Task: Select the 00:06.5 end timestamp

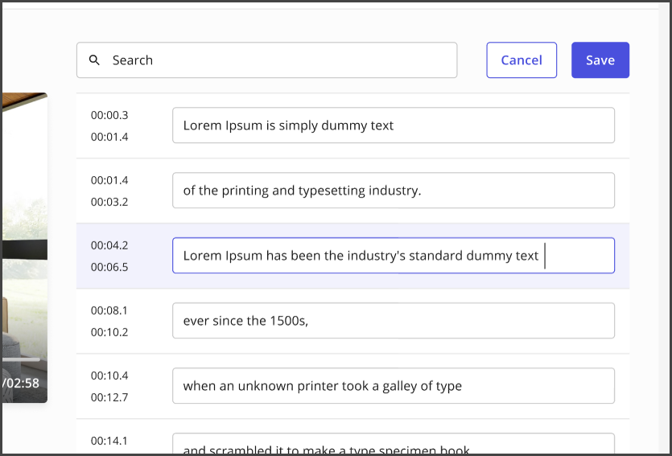Action: 109,267
